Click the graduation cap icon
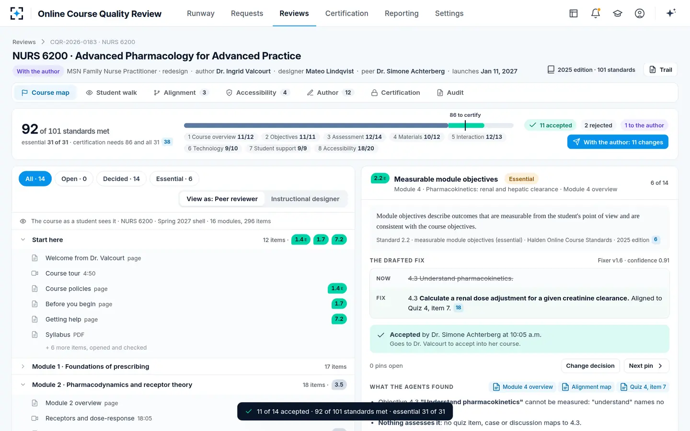 click(x=618, y=13)
